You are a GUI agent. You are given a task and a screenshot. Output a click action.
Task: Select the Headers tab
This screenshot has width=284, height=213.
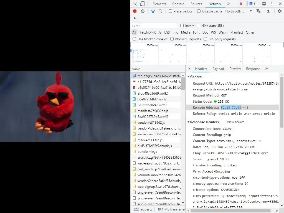coord(201,69)
